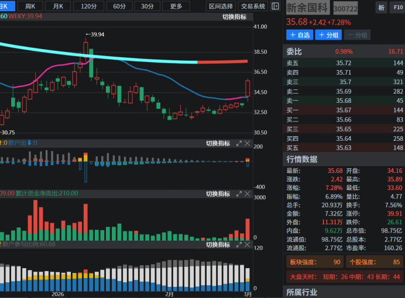
Task: Switch to the 周K weekly chart tab
Action: click(30, 6)
